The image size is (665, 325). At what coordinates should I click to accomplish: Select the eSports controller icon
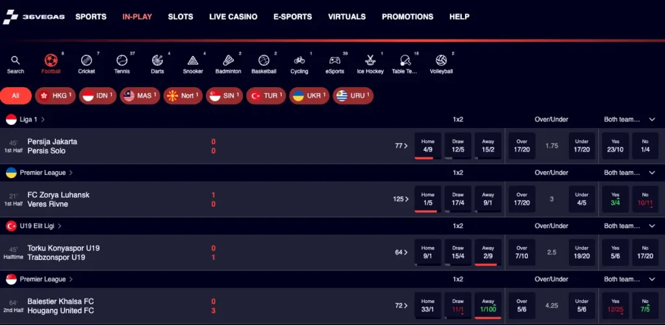pos(334,60)
